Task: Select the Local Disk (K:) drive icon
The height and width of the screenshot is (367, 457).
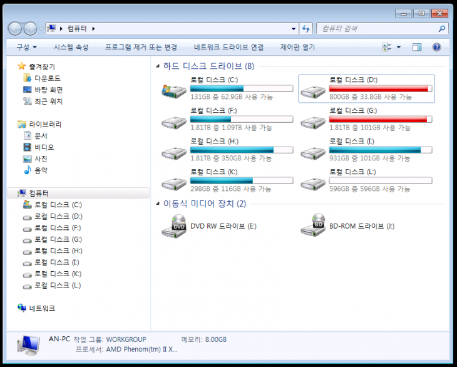Action: click(x=173, y=183)
